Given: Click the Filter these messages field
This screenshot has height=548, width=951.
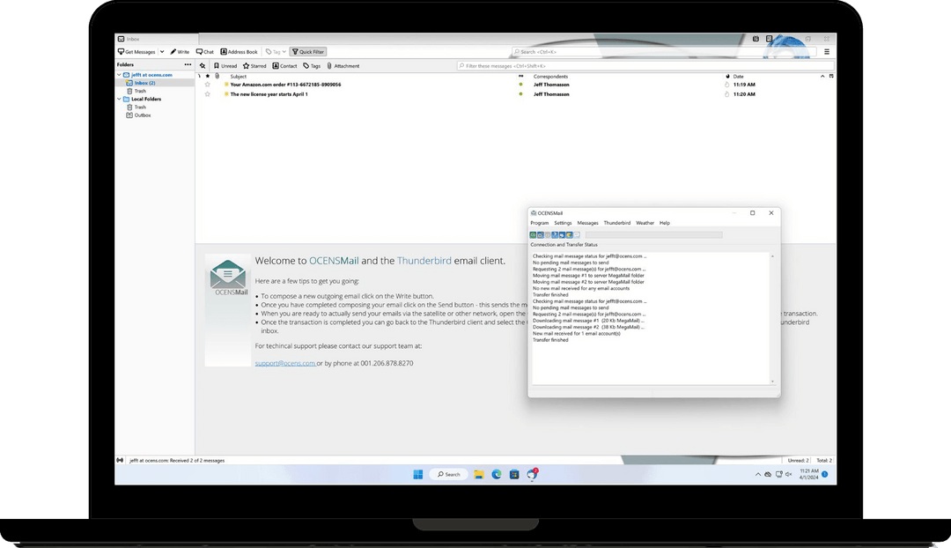Looking at the screenshot, I should pos(643,66).
